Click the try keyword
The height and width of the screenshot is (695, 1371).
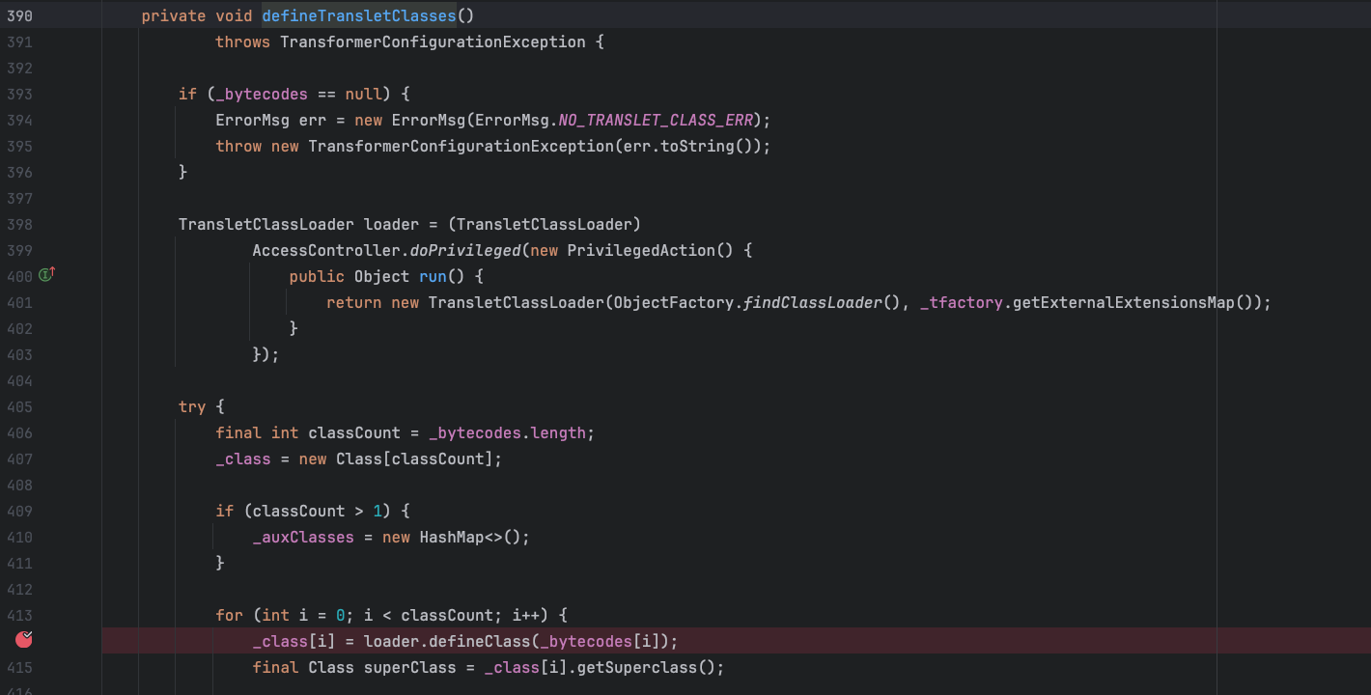(x=192, y=406)
